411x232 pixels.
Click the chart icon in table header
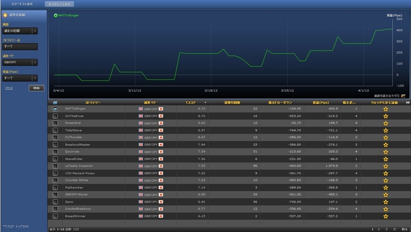55,102
